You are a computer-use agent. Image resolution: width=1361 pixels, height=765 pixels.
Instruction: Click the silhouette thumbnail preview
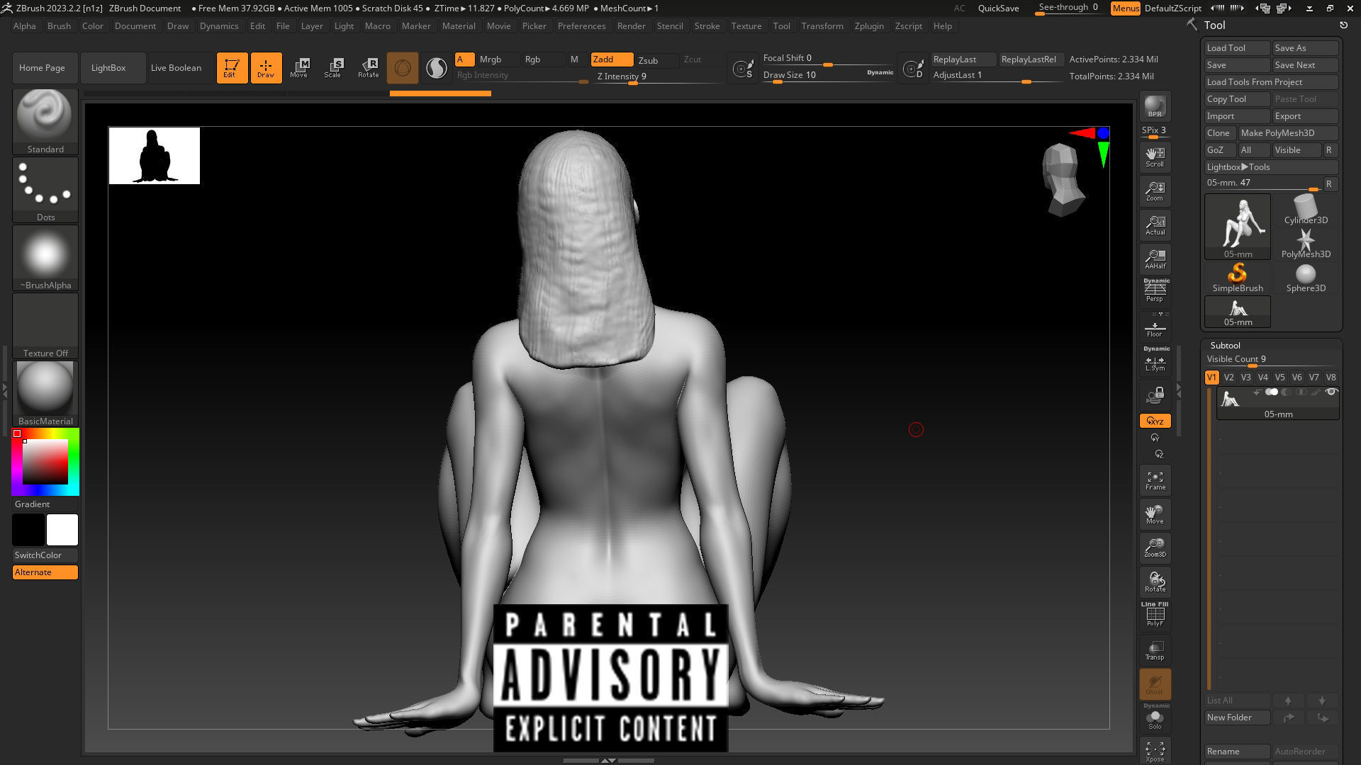tap(155, 156)
